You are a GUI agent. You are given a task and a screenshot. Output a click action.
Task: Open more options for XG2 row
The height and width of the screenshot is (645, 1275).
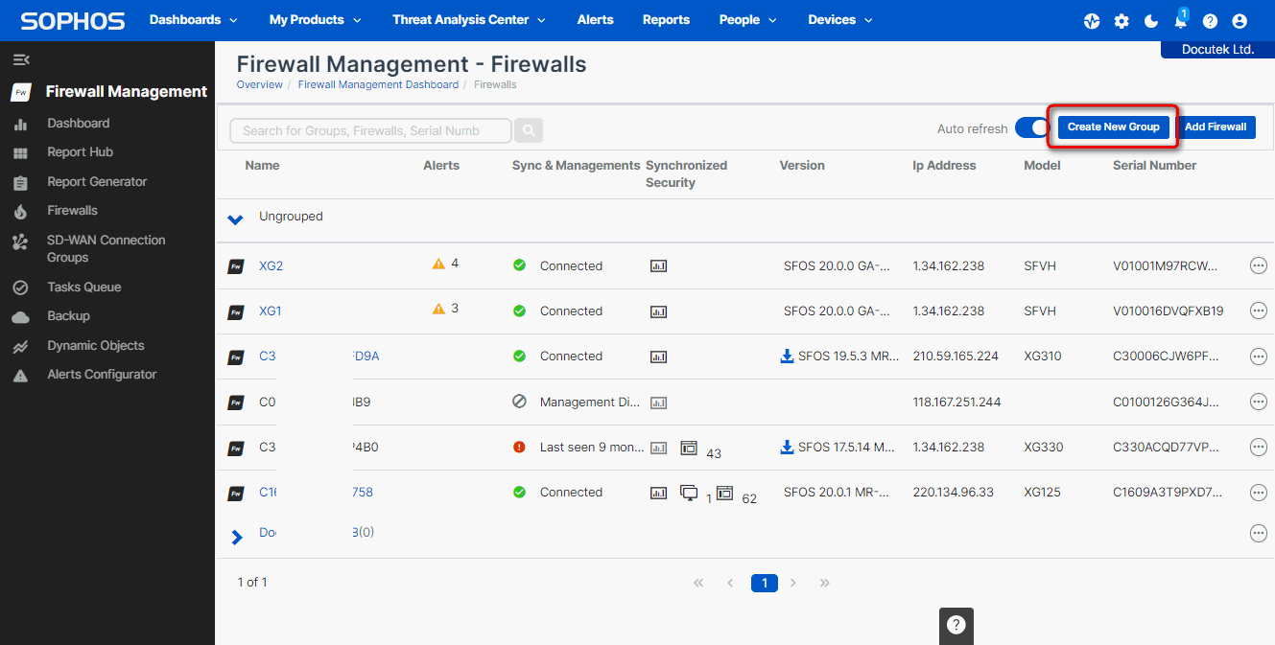tap(1259, 266)
